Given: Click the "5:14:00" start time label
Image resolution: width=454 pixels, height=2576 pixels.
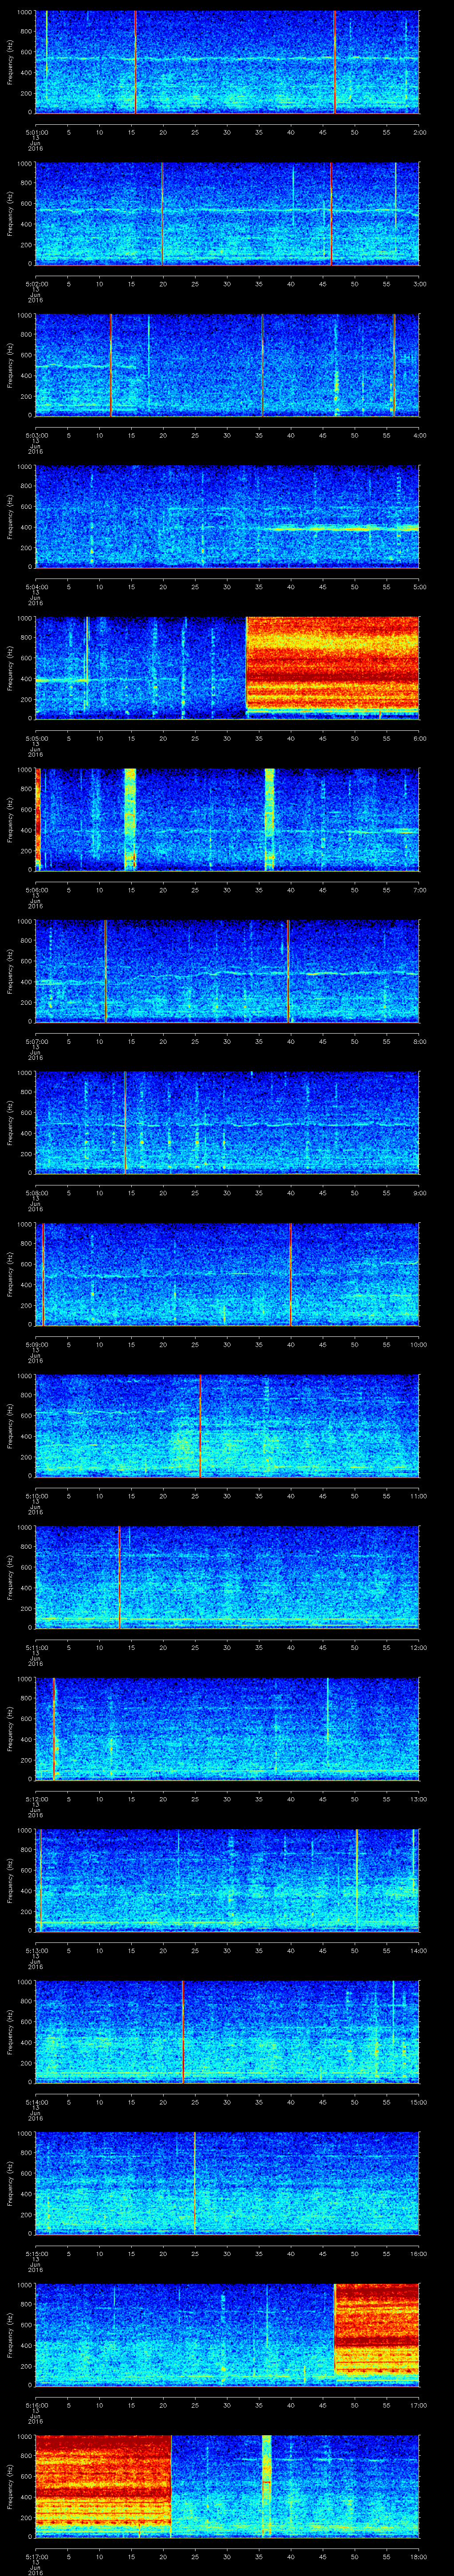Looking at the screenshot, I should coord(36,2102).
